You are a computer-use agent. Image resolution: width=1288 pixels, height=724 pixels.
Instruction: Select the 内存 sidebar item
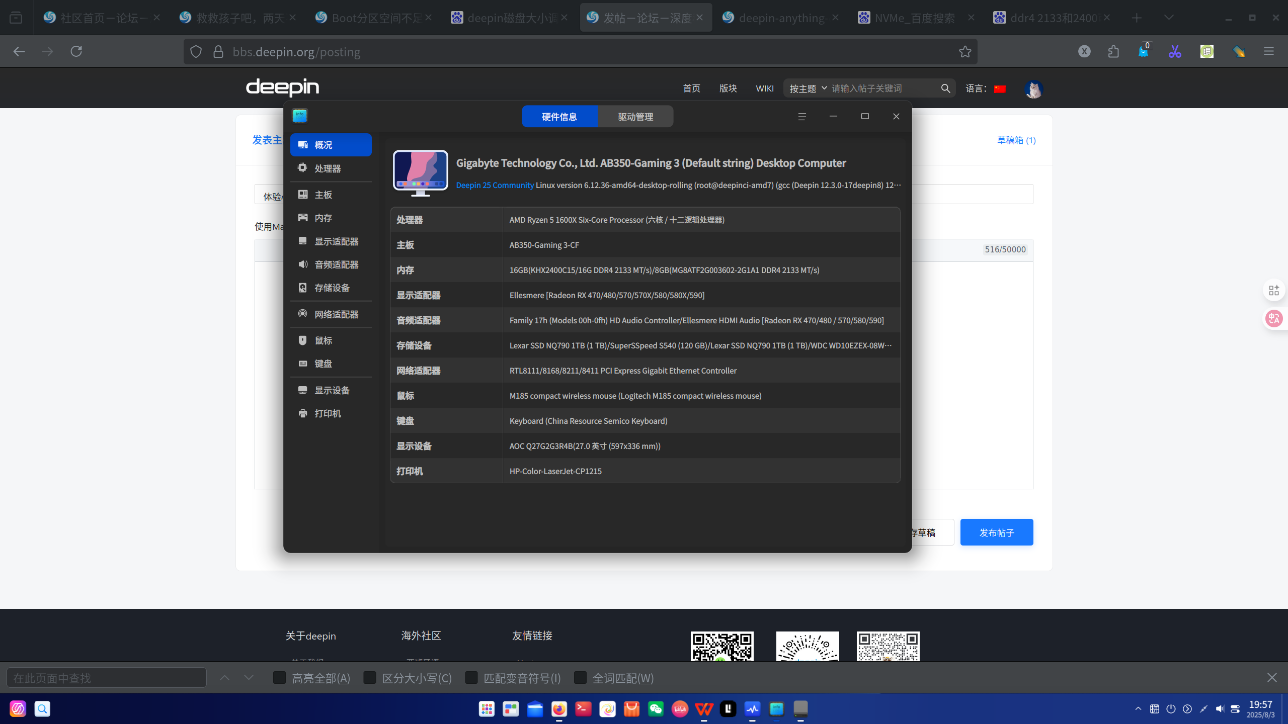pyautogui.click(x=331, y=218)
